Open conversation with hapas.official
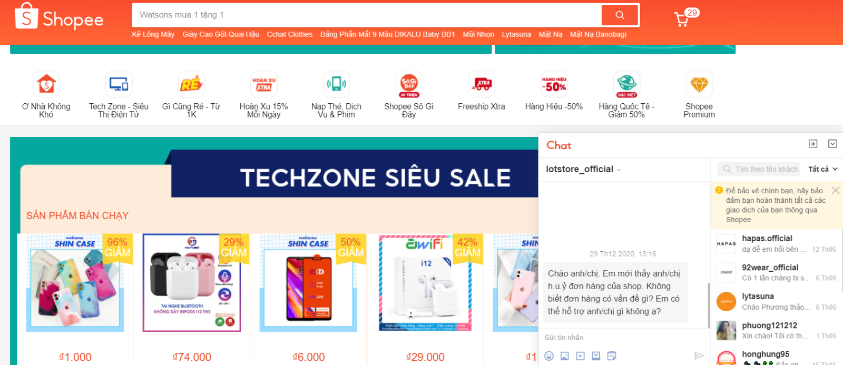 [777, 243]
